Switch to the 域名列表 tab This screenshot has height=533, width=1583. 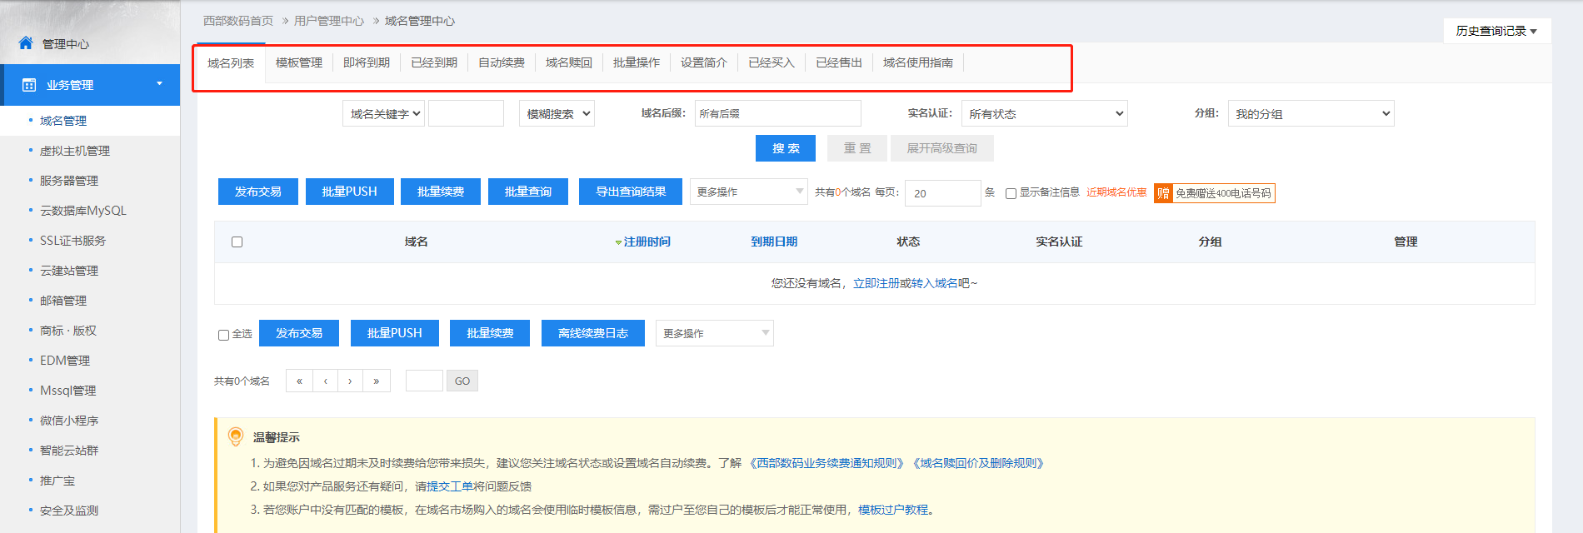click(231, 62)
